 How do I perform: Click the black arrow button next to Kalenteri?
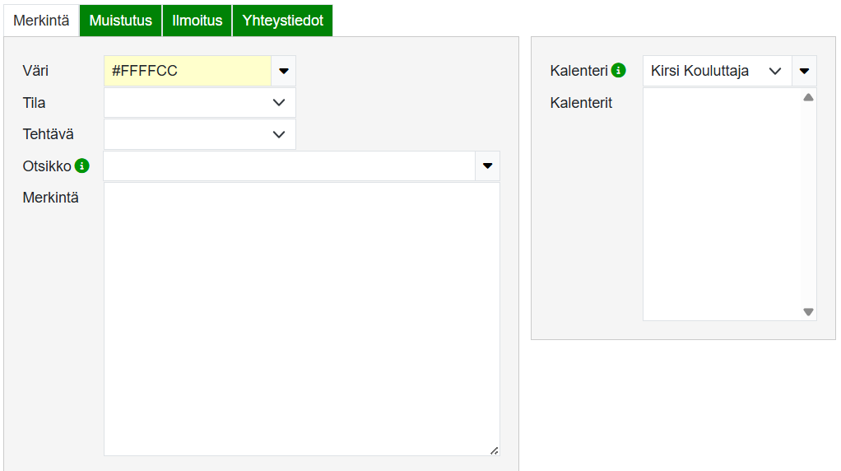pos(804,71)
